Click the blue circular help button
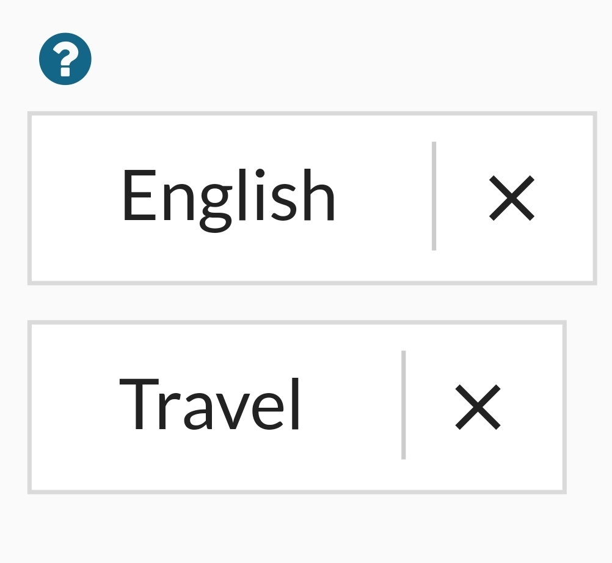612x563 pixels. [65, 59]
